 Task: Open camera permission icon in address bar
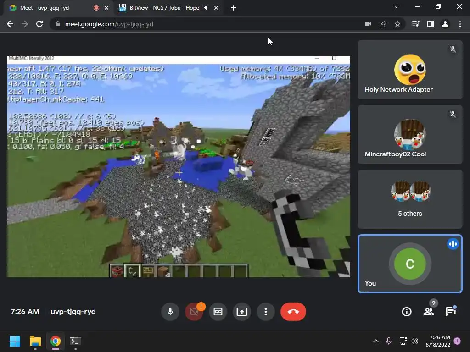tap(368, 24)
